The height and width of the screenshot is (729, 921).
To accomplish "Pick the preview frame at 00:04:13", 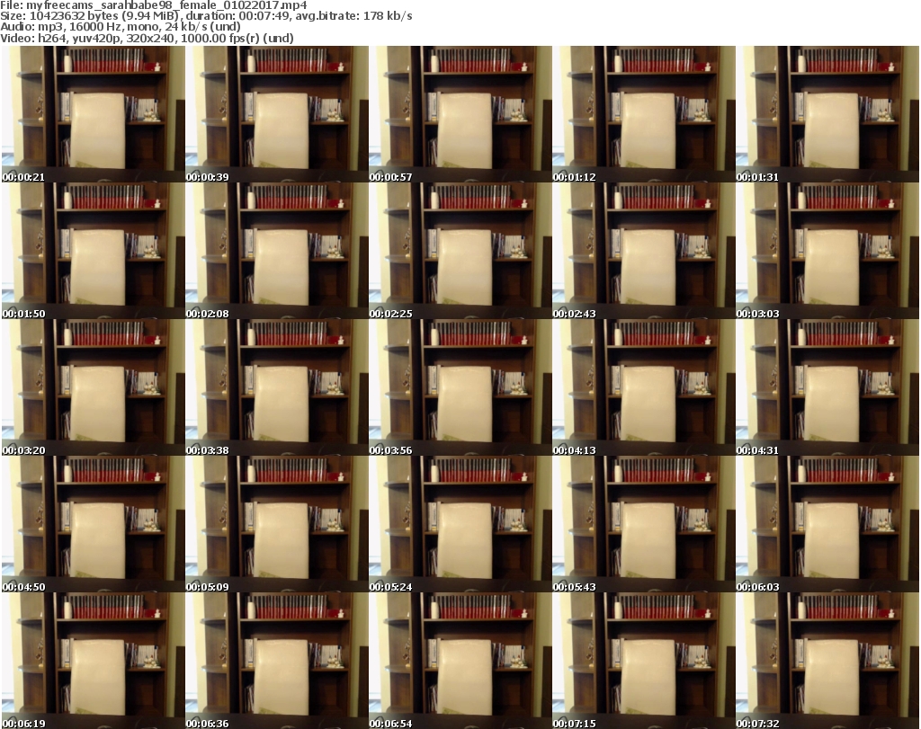I will [x=644, y=387].
